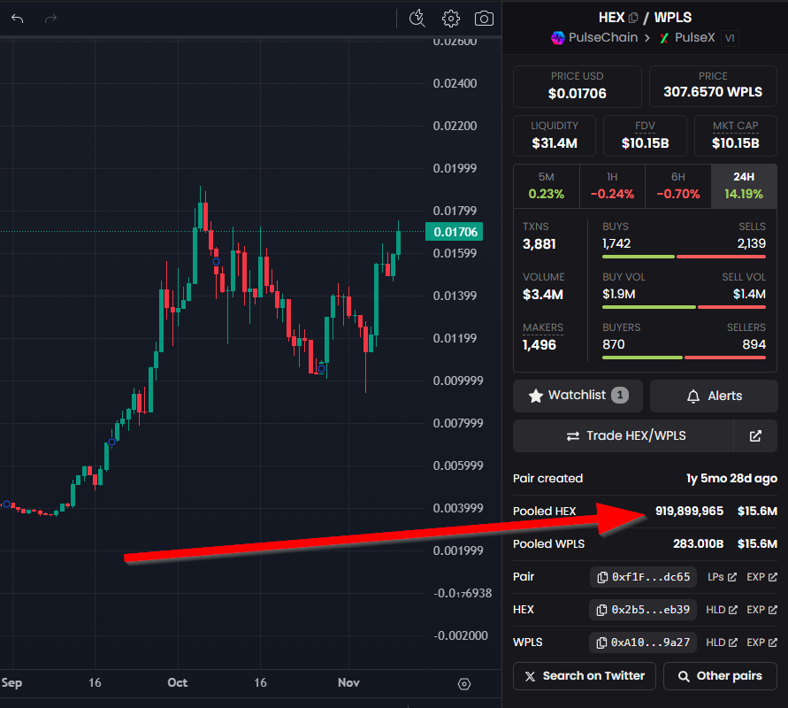Select the 24H timeframe tab
Screen dimensions: 788x708
(744, 186)
